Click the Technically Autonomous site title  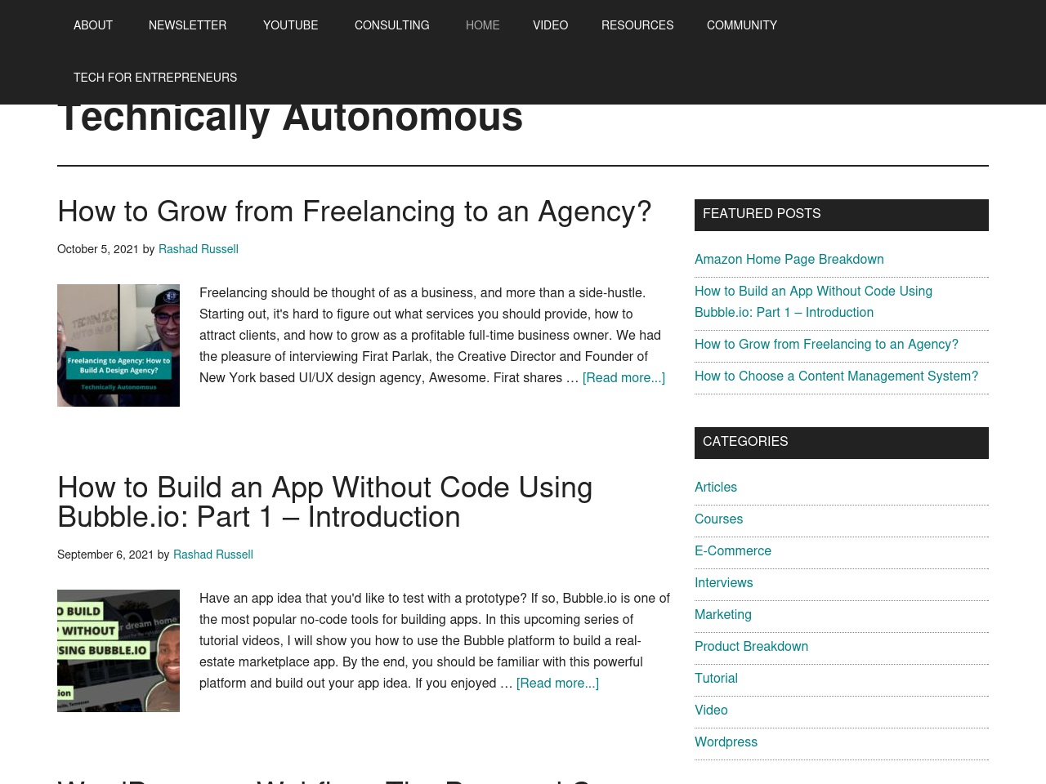tap(290, 118)
